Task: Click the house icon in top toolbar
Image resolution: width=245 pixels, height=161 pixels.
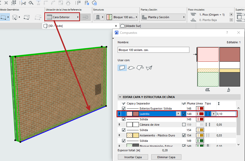Action: [x=68, y=3]
